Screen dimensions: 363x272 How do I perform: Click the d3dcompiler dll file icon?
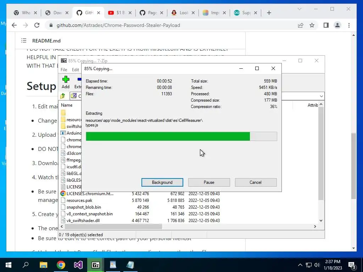[63, 153]
